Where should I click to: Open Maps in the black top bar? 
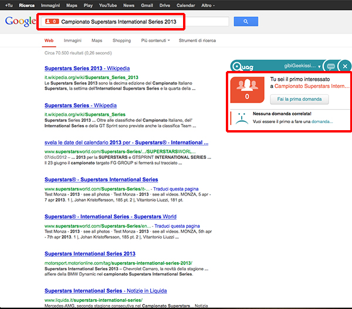tap(72, 5)
